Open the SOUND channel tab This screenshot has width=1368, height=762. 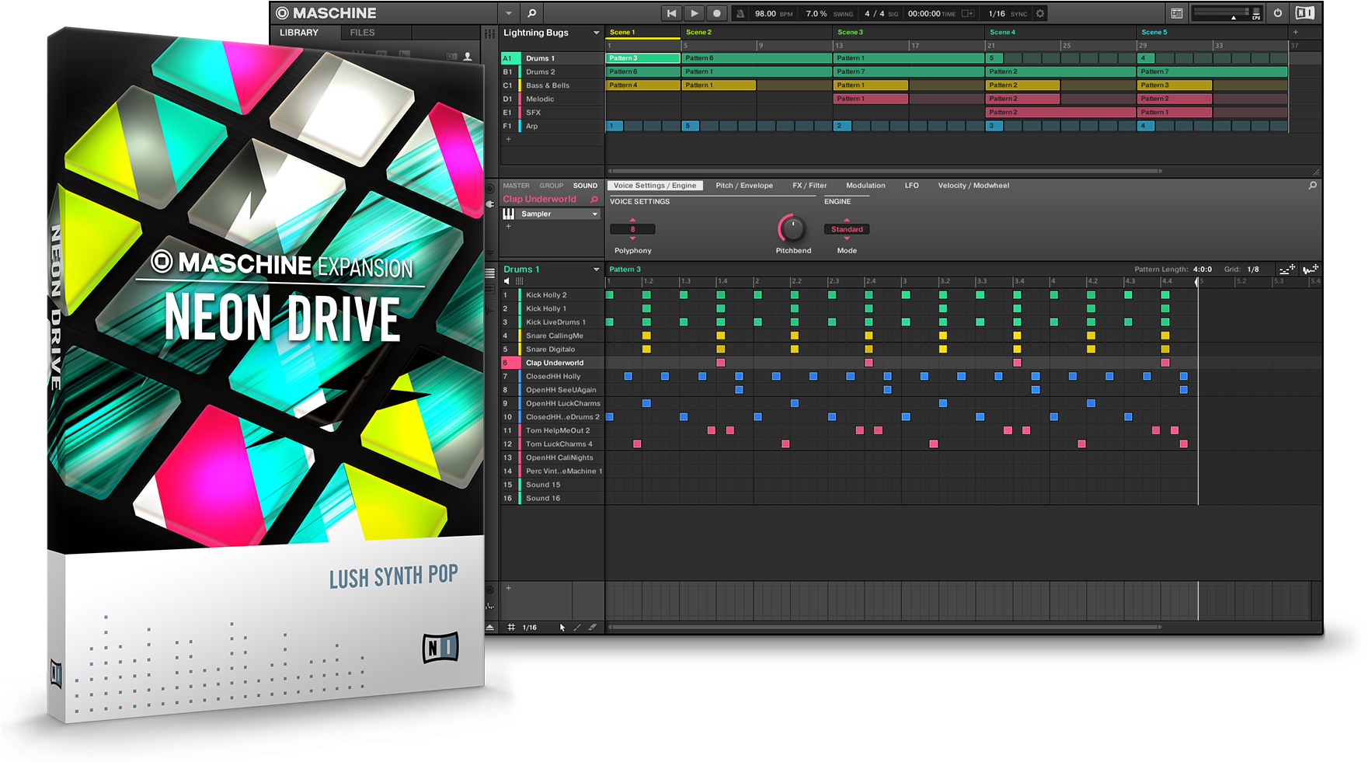coord(585,186)
